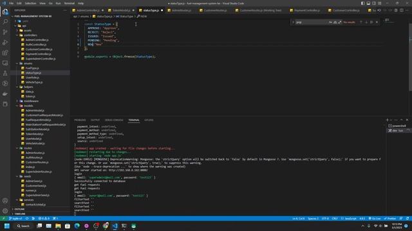Open the File menu
Image resolution: width=412 pixels, height=231 pixels.
[x=12, y=3]
